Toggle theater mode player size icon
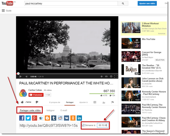 [106, 76]
